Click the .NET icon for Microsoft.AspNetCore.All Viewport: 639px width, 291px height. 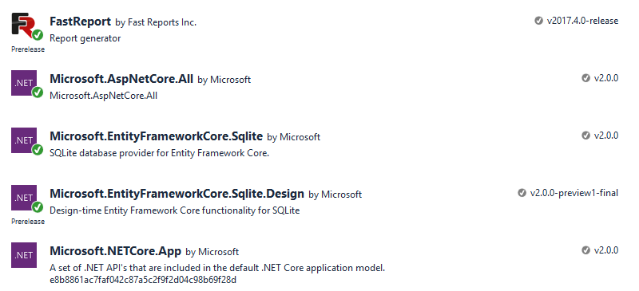24,83
